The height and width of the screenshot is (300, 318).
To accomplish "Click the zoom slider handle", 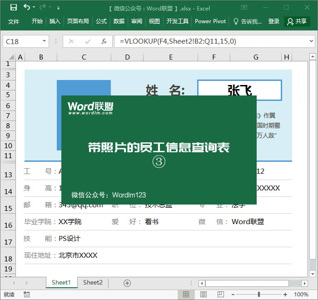I will coord(259,295).
